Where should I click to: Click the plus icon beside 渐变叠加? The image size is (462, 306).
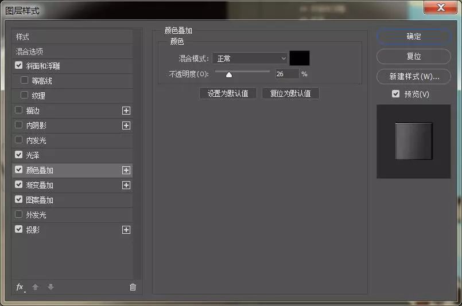click(x=126, y=185)
